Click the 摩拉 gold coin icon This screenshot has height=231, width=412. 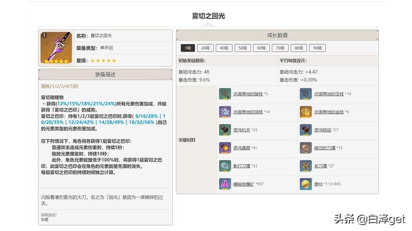click(x=306, y=184)
